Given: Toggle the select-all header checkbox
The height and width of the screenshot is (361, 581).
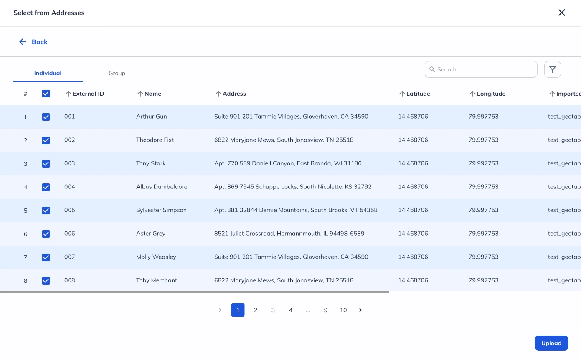Looking at the screenshot, I should pyautogui.click(x=46, y=94).
